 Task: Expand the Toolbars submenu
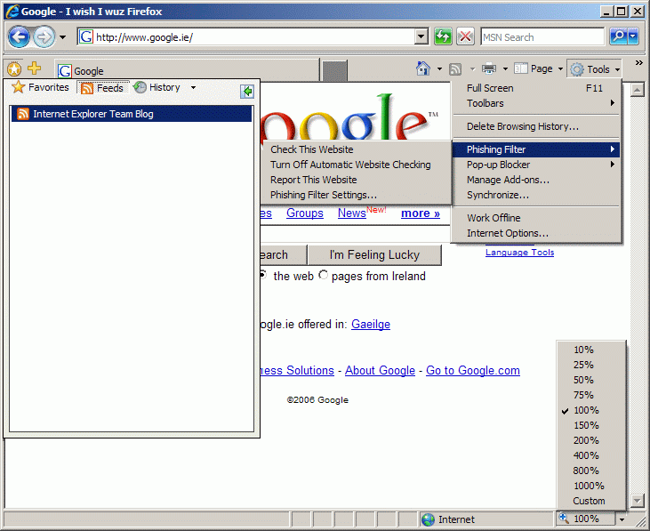click(536, 103)
